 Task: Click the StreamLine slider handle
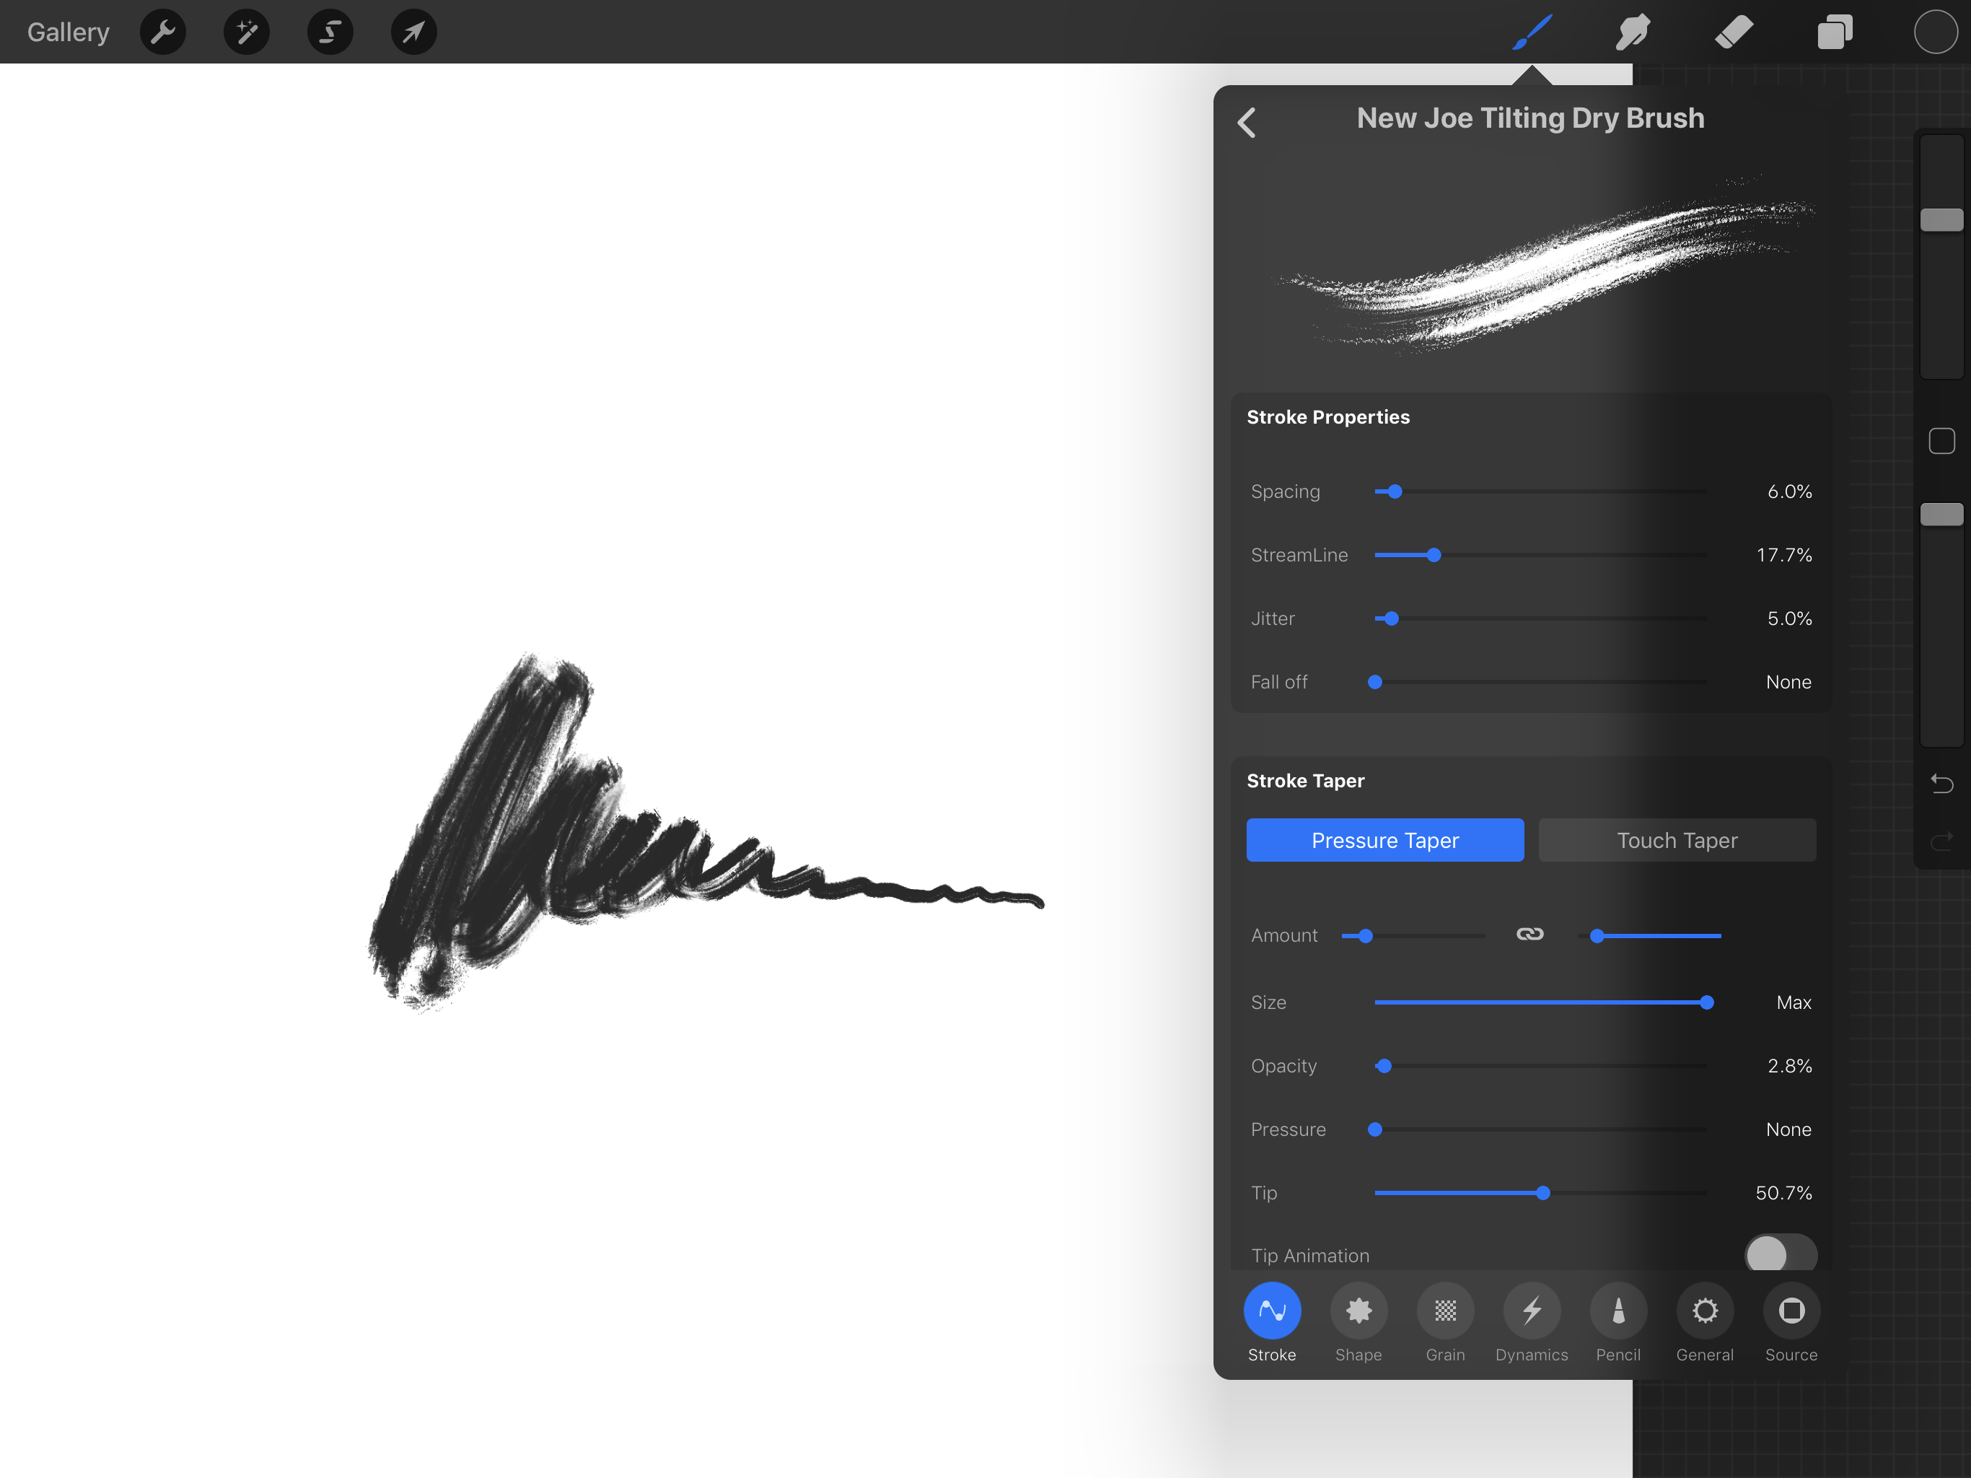[x=1434, y=554]
